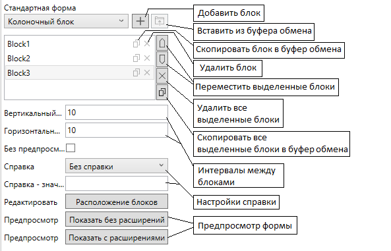This screenshot has height=251, width=391.
Task: Click Показать без расширений button
Action: (117, 219)
